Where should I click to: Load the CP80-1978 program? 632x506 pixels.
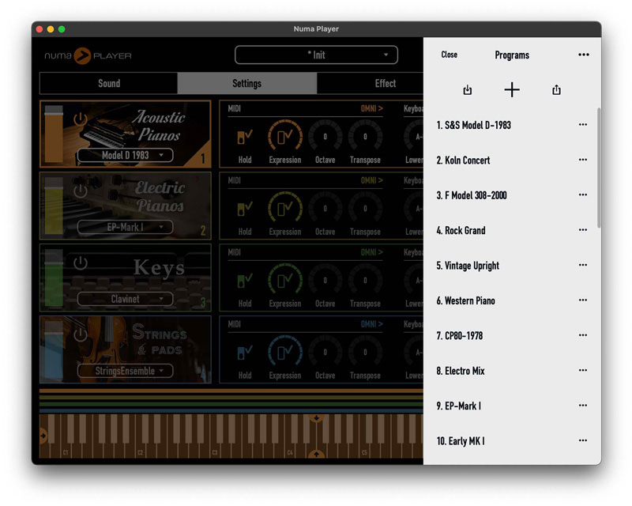(x=460, y=336)
